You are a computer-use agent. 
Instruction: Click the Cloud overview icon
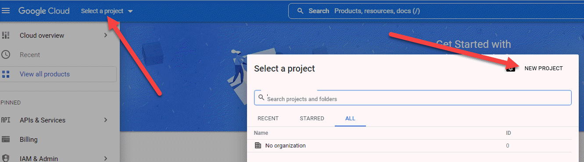[6, 36]
